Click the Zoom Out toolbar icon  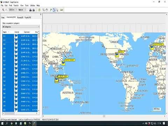(x=7, y=10)
